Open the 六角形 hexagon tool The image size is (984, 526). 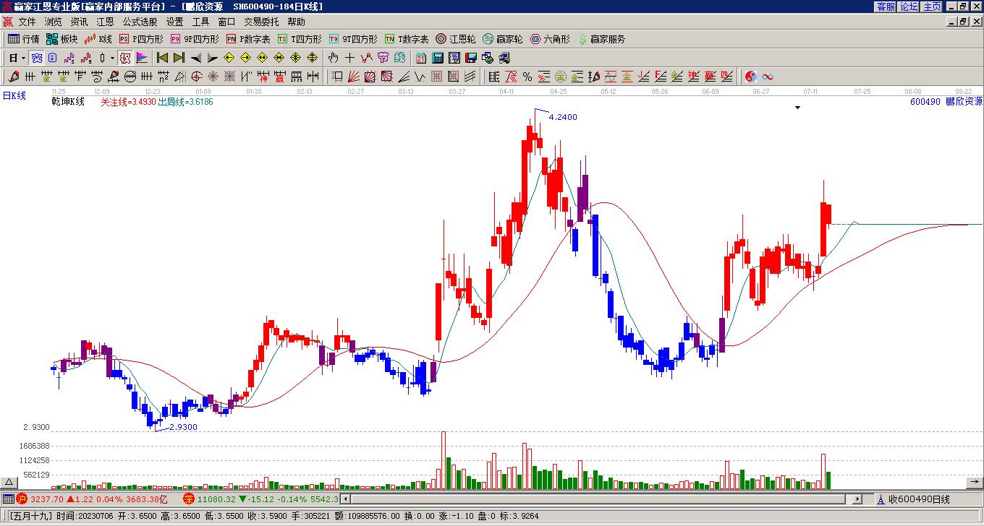(550, 39)
